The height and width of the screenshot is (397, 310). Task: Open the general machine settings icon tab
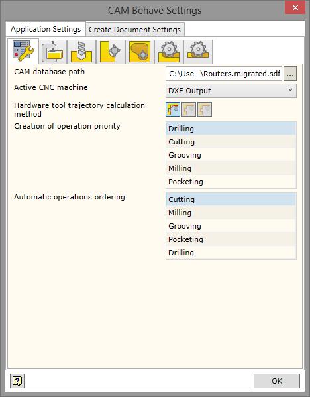click(x=23, y=52)
